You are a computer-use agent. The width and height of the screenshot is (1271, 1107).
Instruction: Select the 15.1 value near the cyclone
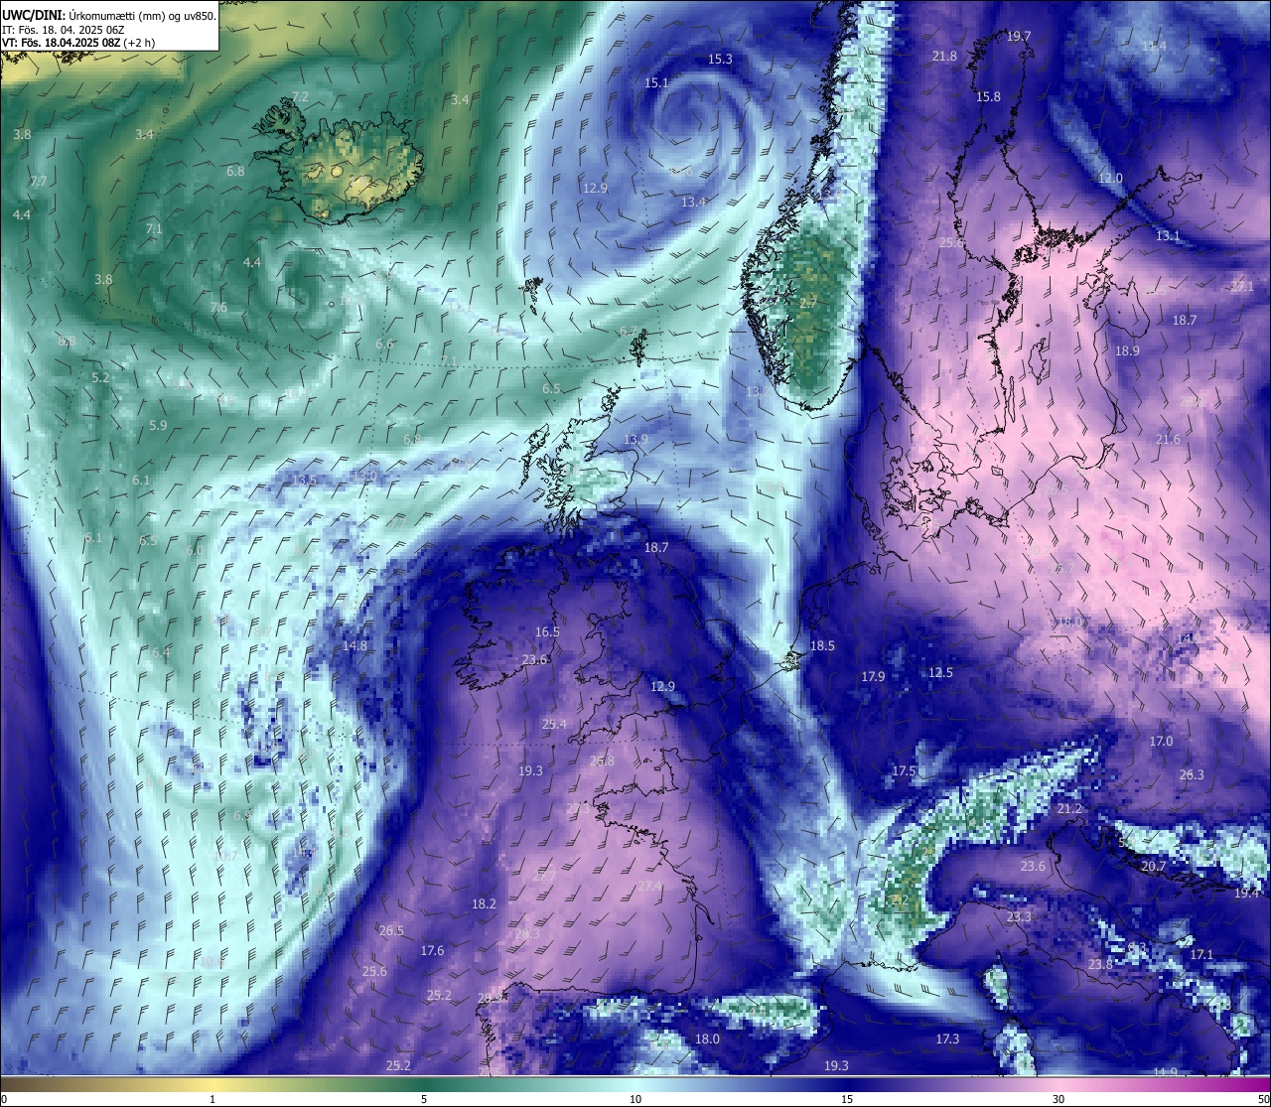[x=656, y=82]
